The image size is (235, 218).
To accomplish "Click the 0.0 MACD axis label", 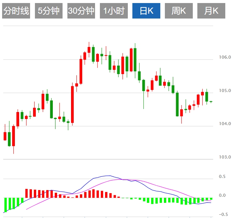I will (222, 195).
